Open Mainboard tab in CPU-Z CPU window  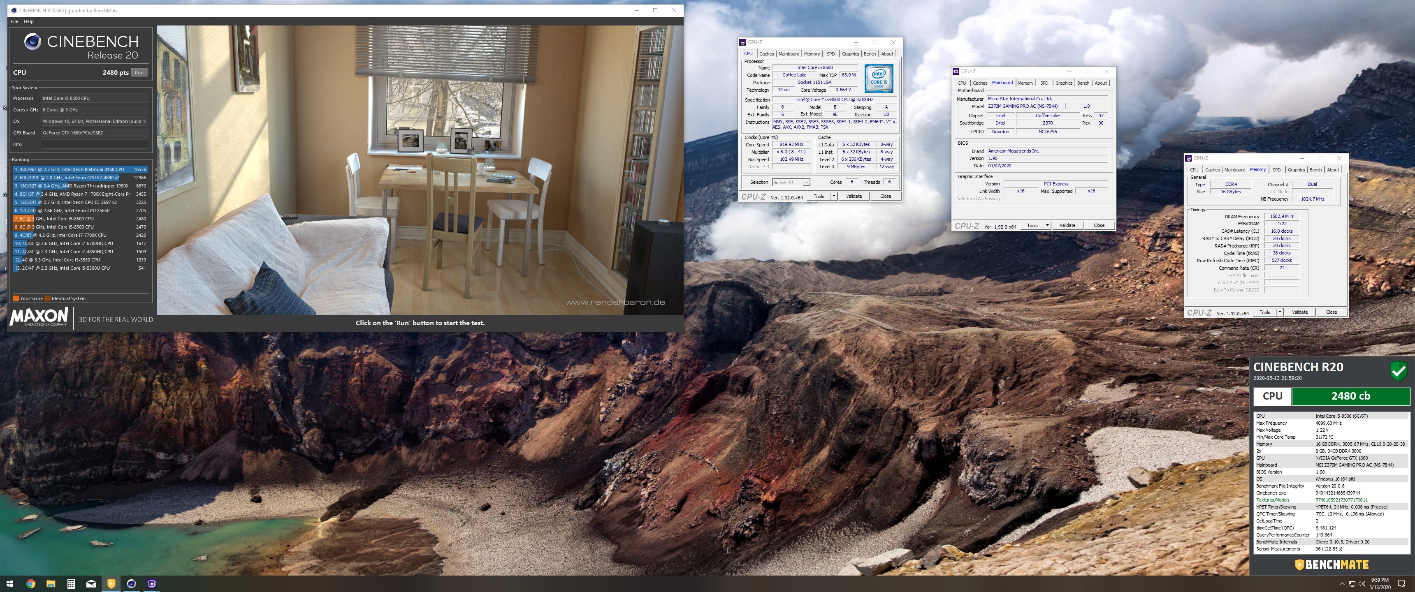(x=789, y=54)
